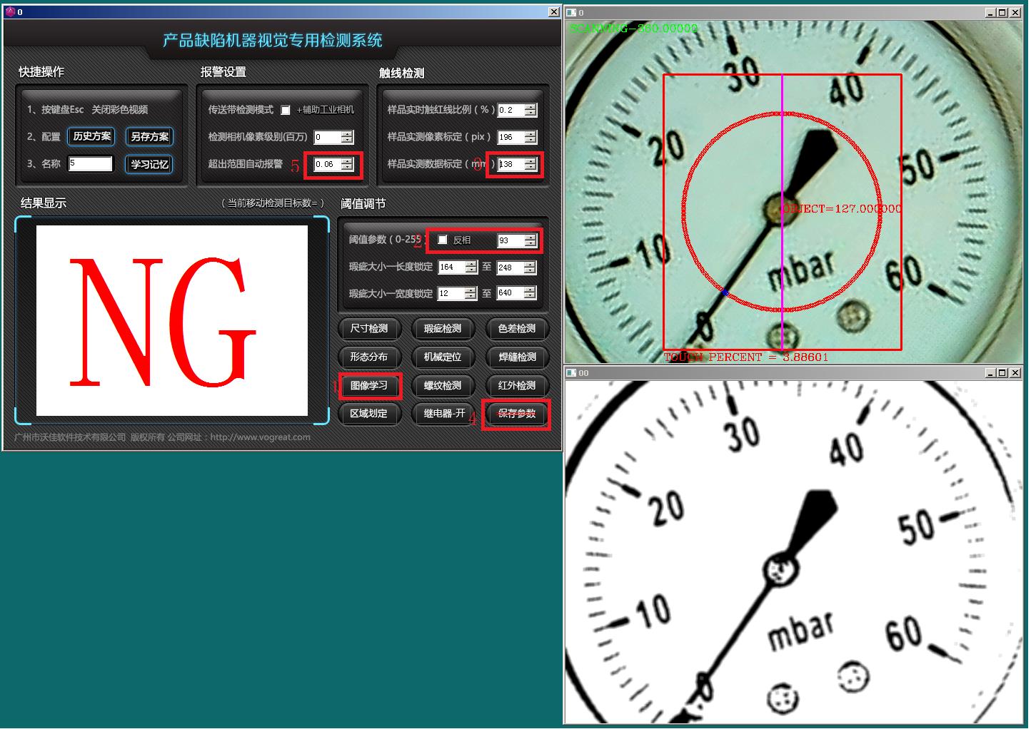Click the 超出范围自动报警 value field 0.06
The width and height of the screenshot is (1036, 729).
[328, 164]
